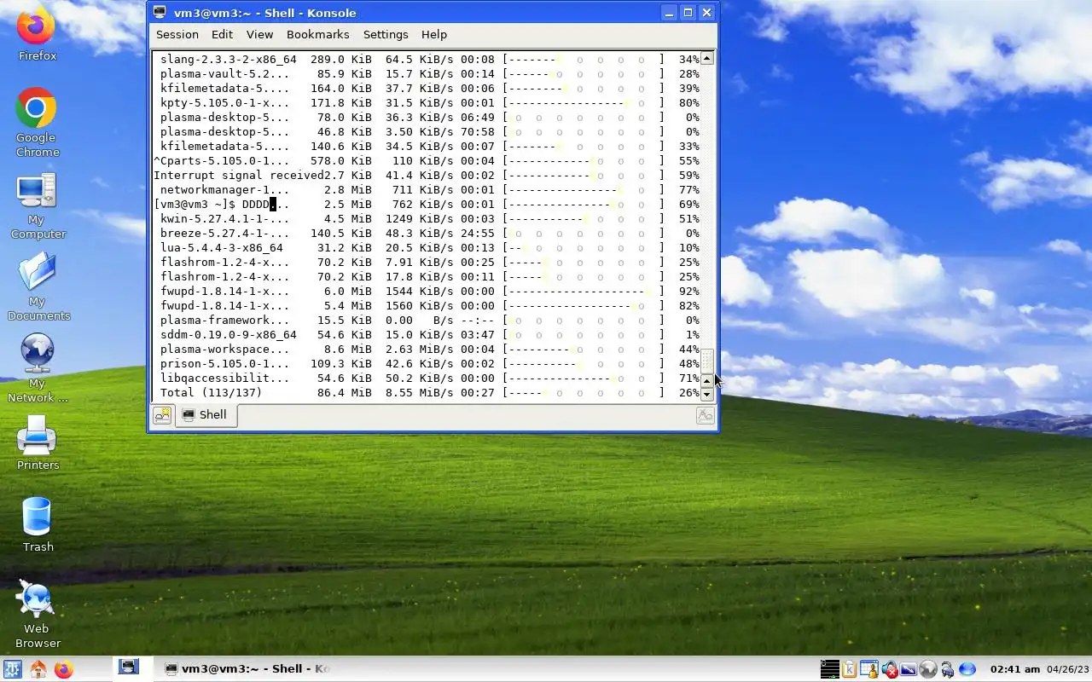The image size is (1092, 682).
Task: Click the 'prison-5.105.0-1...' row
Action: pos(427,364)
